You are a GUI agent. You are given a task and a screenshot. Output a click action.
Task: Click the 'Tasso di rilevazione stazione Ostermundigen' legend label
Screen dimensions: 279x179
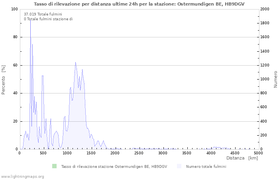[x=114, y=167]
